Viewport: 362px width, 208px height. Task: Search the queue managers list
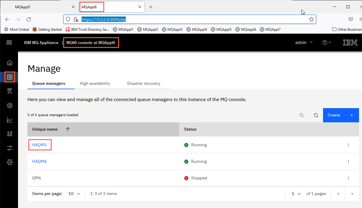coord(302,115)
